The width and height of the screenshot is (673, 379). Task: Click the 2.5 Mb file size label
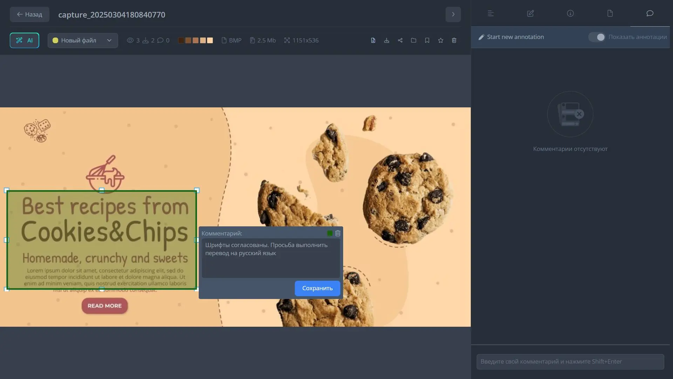coord(263,40)
